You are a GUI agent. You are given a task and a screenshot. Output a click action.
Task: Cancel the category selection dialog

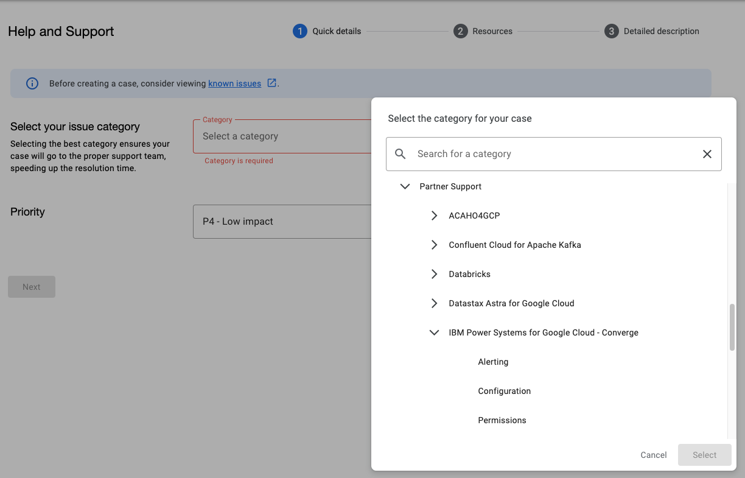point(653,455)
